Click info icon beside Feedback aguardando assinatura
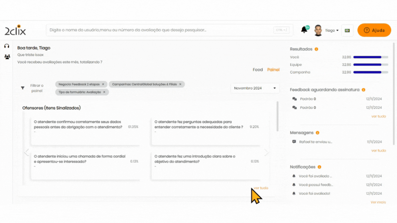This screenshot has height=223, width=397. click(363, 90)
